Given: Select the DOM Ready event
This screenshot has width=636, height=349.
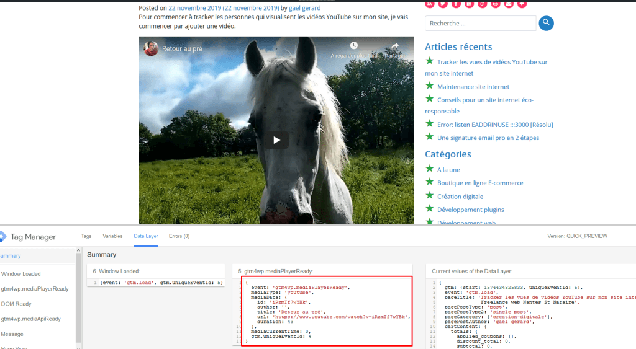Looking at the screenshot, I should pos(17,304).
